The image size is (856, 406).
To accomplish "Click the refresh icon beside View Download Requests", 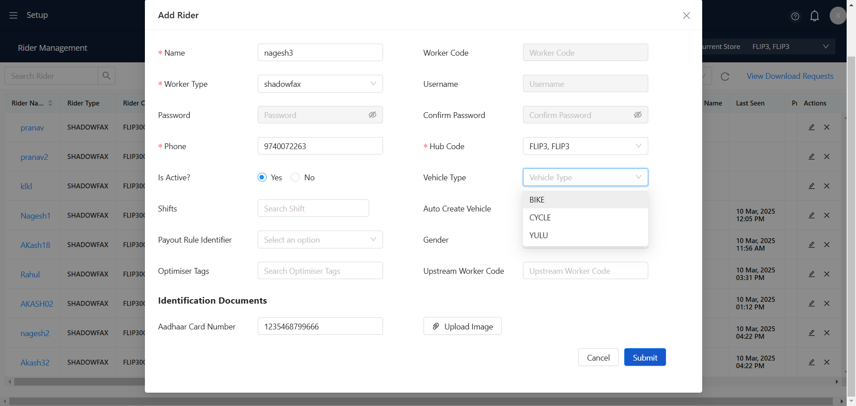I will click(x=725, y=77).
